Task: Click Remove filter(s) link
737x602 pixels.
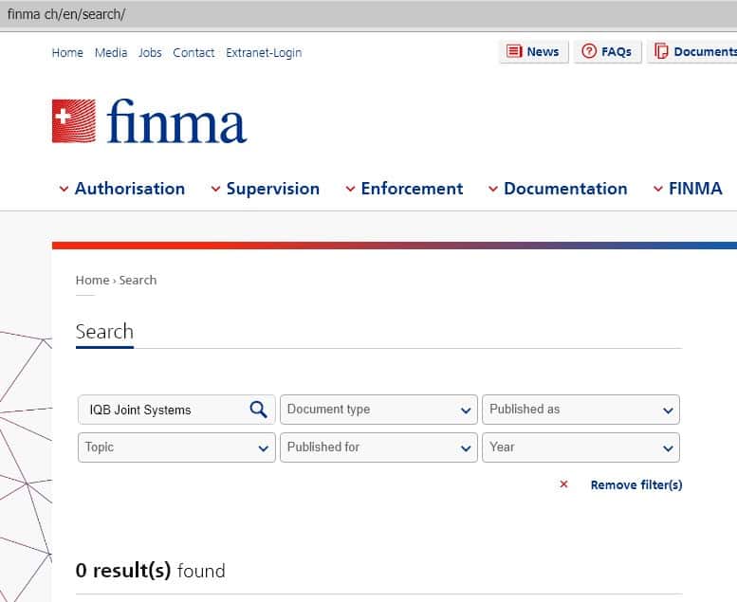Action: click(636, 485)
